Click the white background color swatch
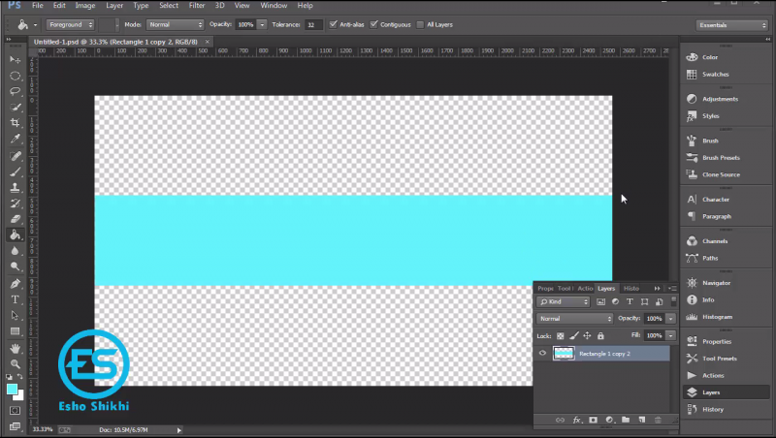The image size is (776, 438). 19,396
